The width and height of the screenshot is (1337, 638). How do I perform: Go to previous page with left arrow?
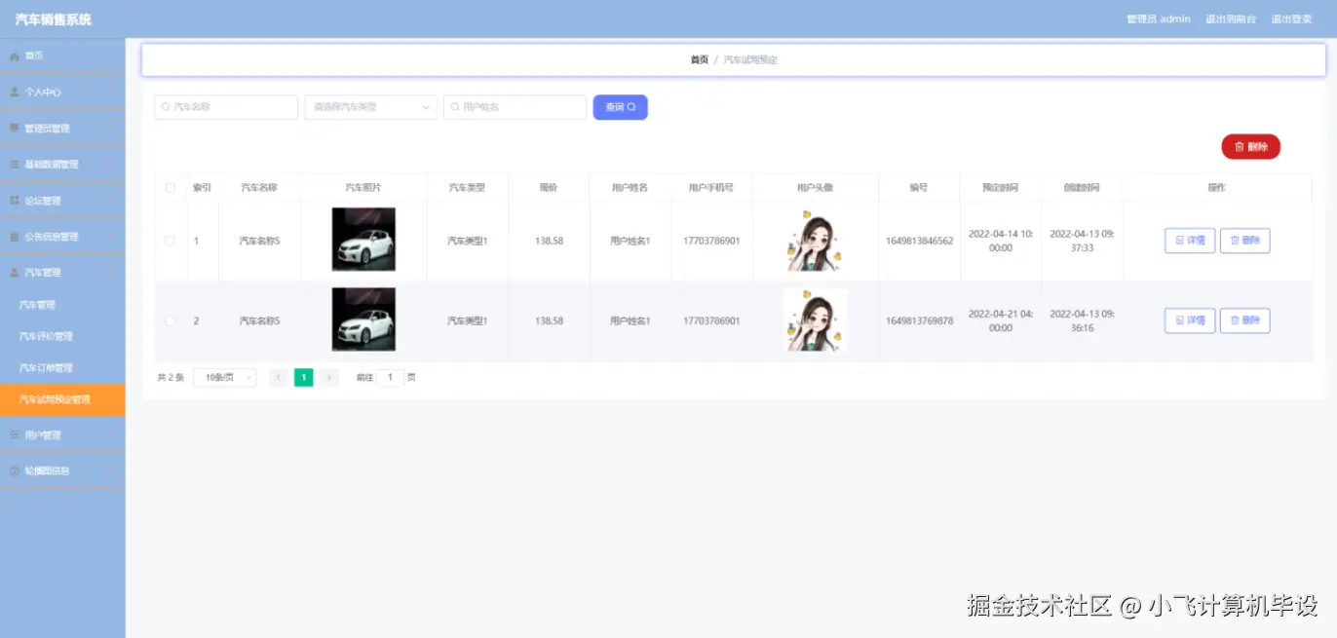[x=279, y=378]
